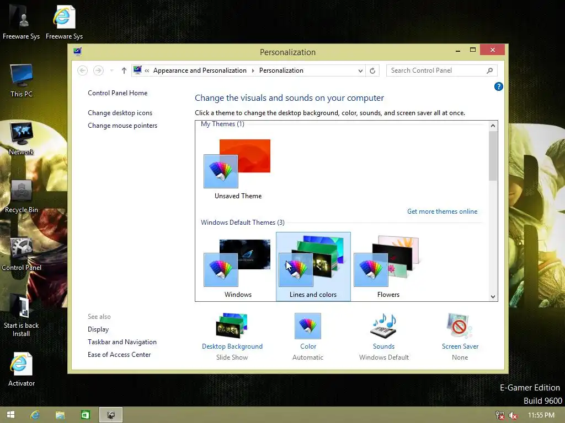This screenshot has height=423, width=565.
Task: Click the network tray icon
Action: point(500,415)
